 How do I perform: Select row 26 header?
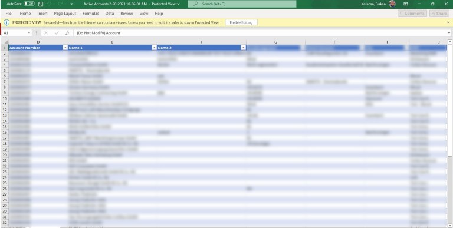(4, 189)
